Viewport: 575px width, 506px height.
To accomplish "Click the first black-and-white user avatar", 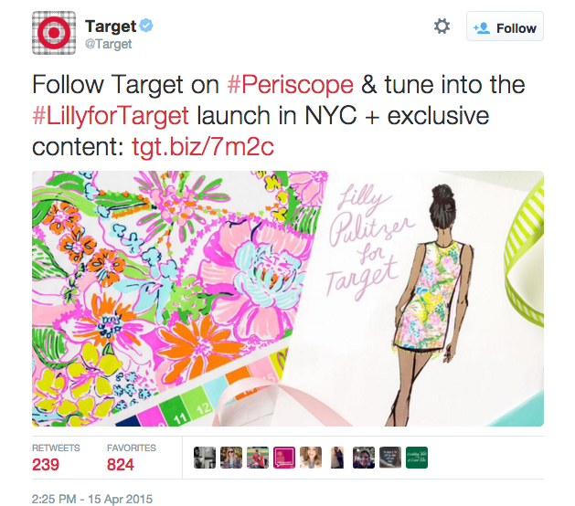I will (205, 458).
